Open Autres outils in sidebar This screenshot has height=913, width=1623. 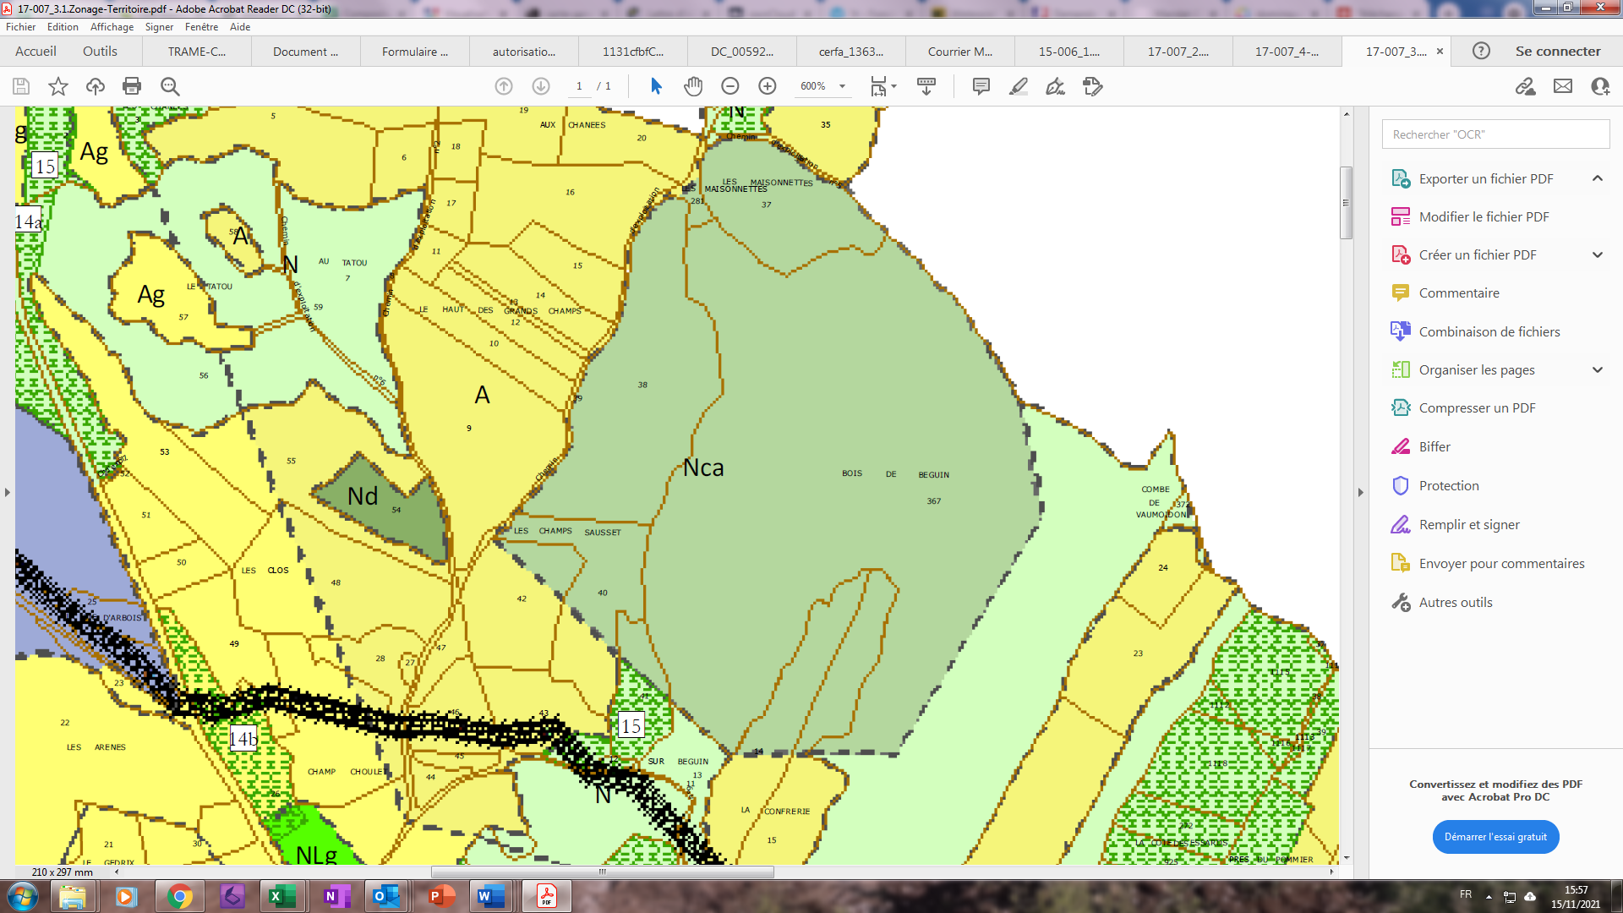coord(1455,603)
